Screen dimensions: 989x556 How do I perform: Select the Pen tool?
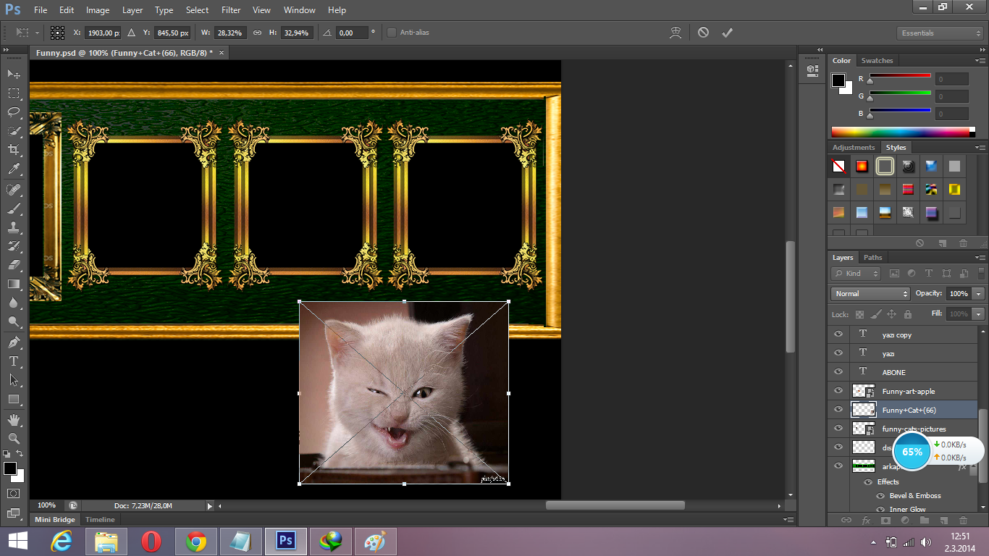(x=14, y=342)
